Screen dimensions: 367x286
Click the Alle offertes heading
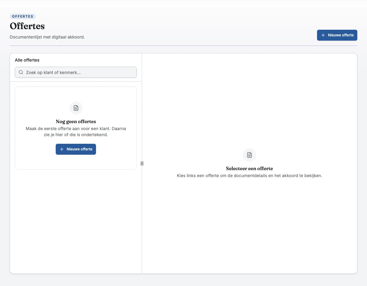click(27, 60)
